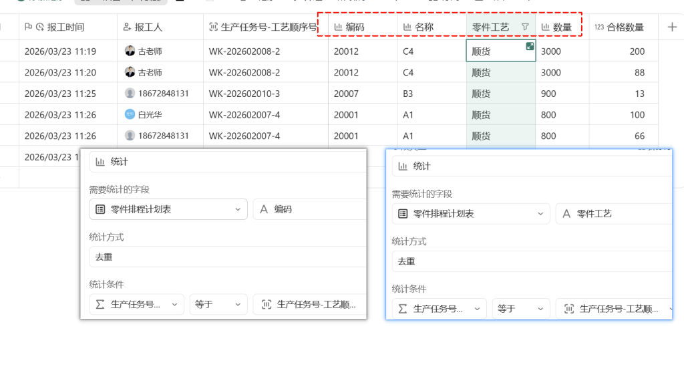Click the 古老师 name in the 11:20 row
The width and height of the screenshot is (684, 385).
pos(150,72)
